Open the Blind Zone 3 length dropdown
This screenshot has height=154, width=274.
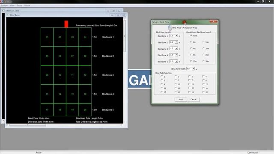click(x=176, y=48)
